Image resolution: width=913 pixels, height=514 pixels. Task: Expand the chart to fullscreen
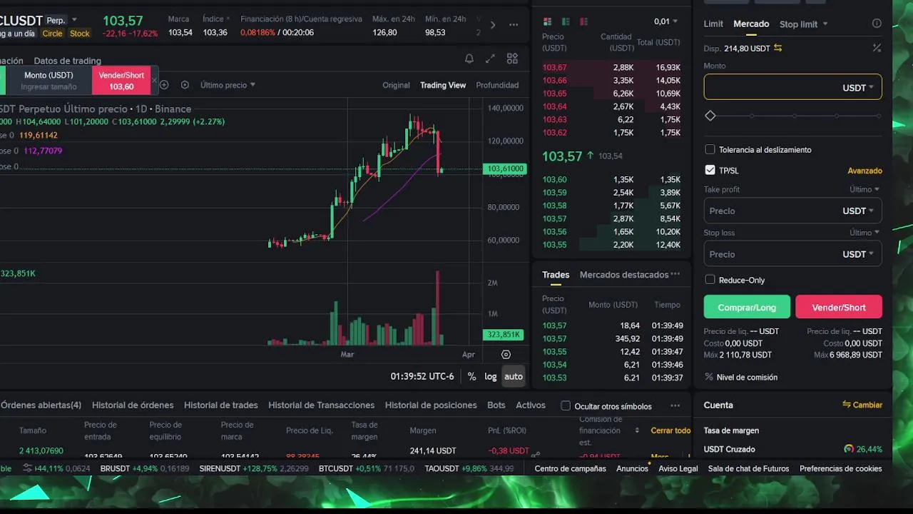(x=490, y=59)
